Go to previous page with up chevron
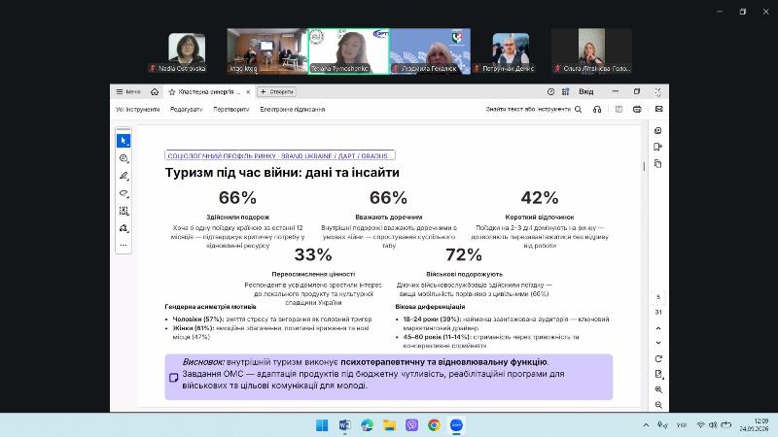The height and width of the screenshot is (437, 778). pos(658,328)
